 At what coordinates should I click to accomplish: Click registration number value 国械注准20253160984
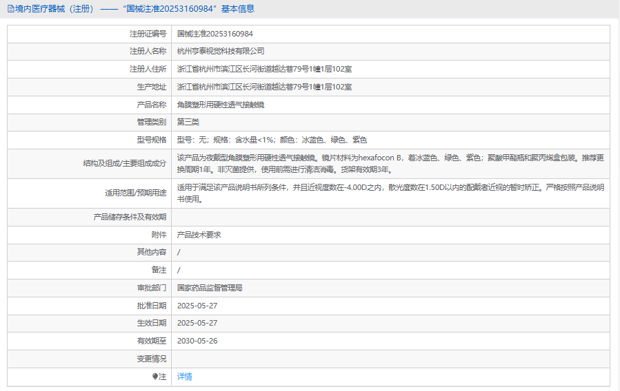(214, 33)
